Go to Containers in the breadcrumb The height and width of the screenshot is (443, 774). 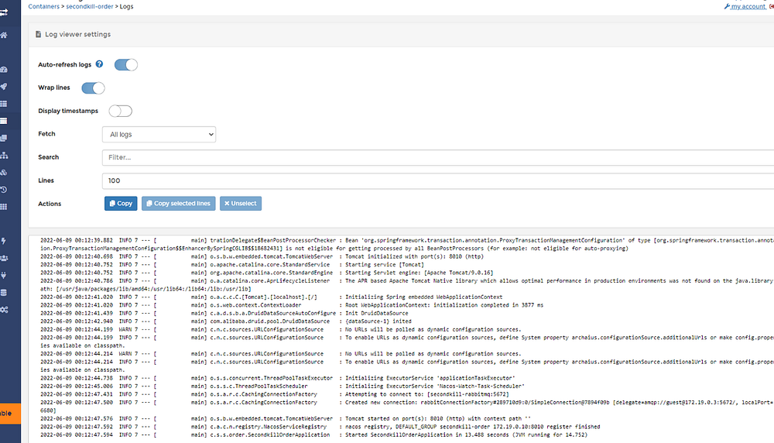pos(44,6)
